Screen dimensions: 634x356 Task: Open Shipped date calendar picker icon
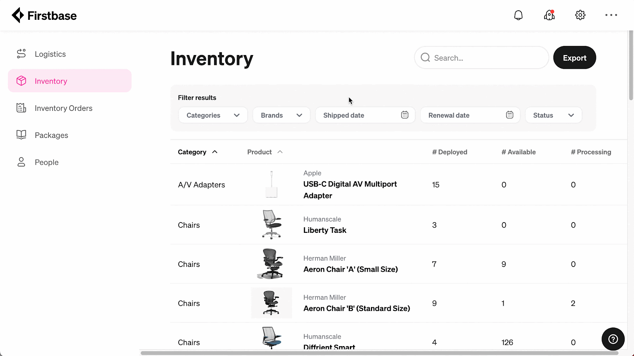point(405,115)
